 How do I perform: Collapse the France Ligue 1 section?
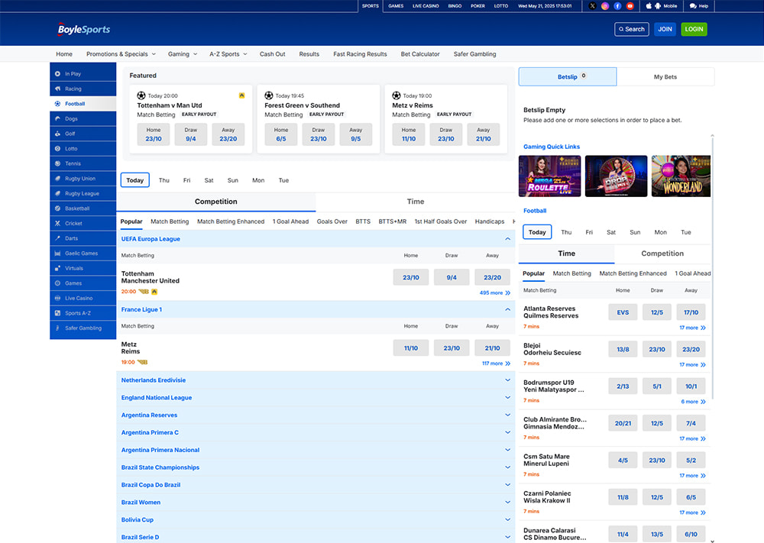(x=508, y=310)
